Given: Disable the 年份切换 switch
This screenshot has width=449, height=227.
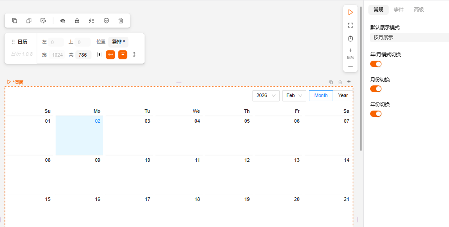Looking at the screenshot, I should click(376, 113).
